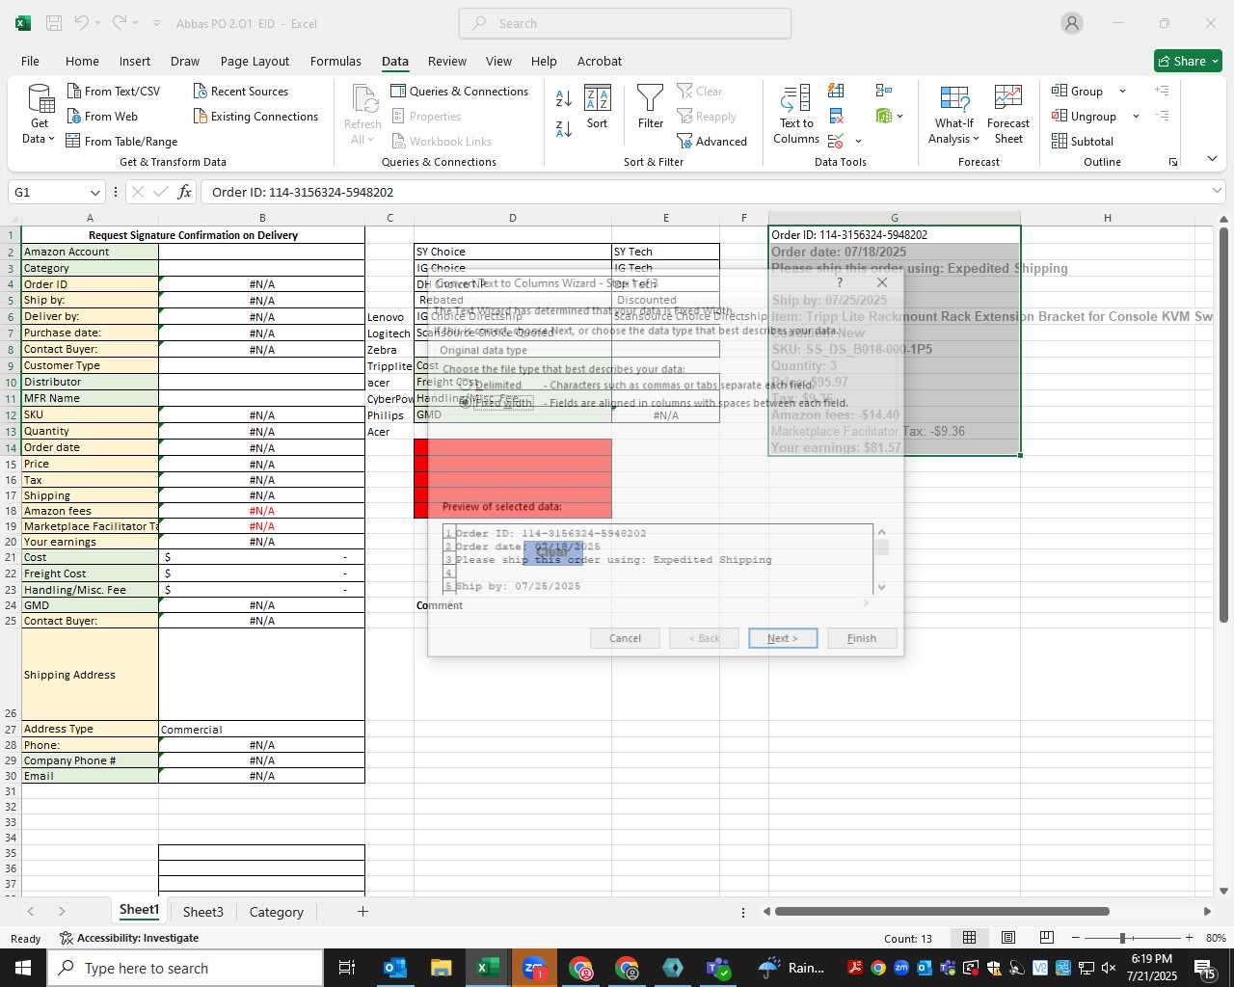Image resolution: width=1234 pixels, height=987 pixels.
Task: Open the Group dropdown arrow
Action: (x=1122, y=91)
